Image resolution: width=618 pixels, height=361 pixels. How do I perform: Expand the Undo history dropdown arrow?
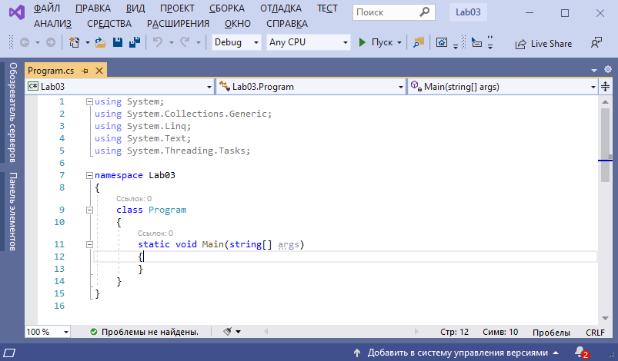(x=172, y=42)
